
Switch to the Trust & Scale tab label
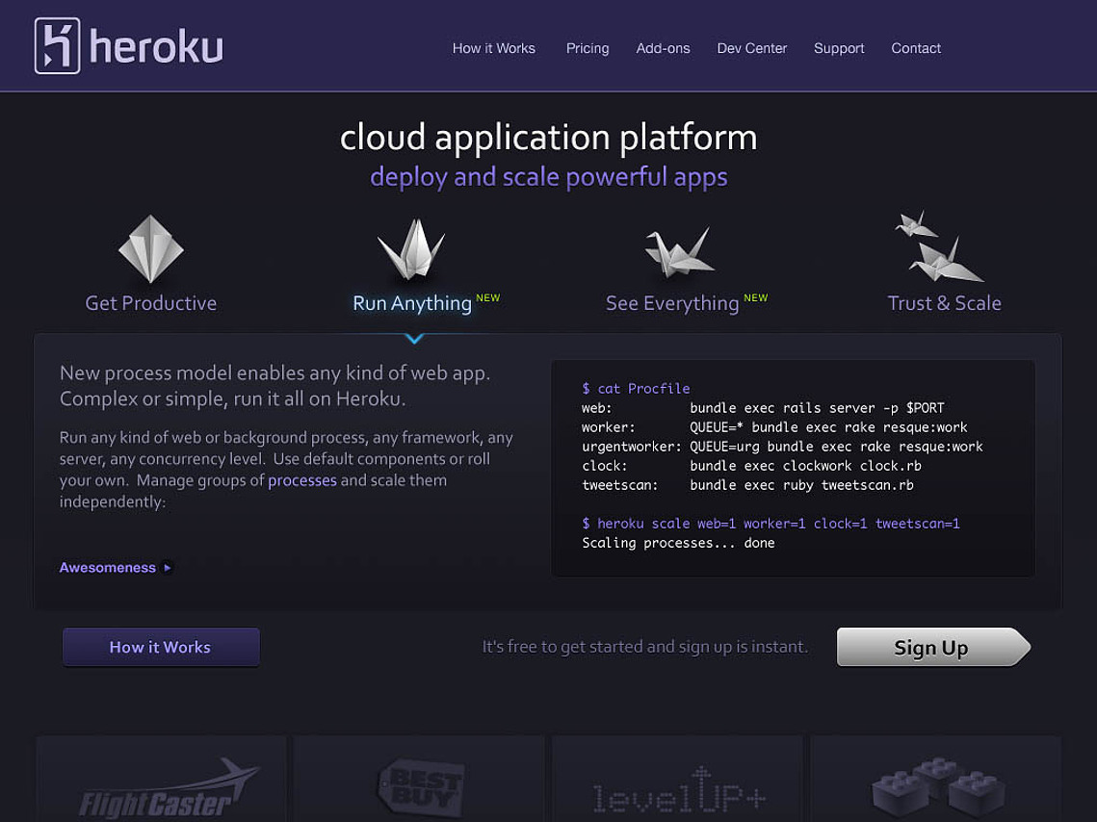945,303
